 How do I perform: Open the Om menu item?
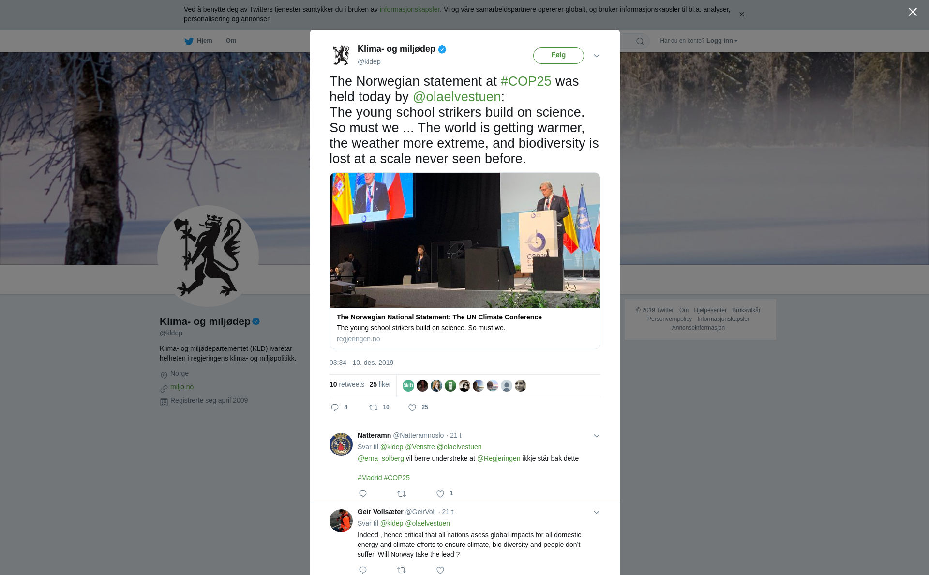[x=231, y=41]
